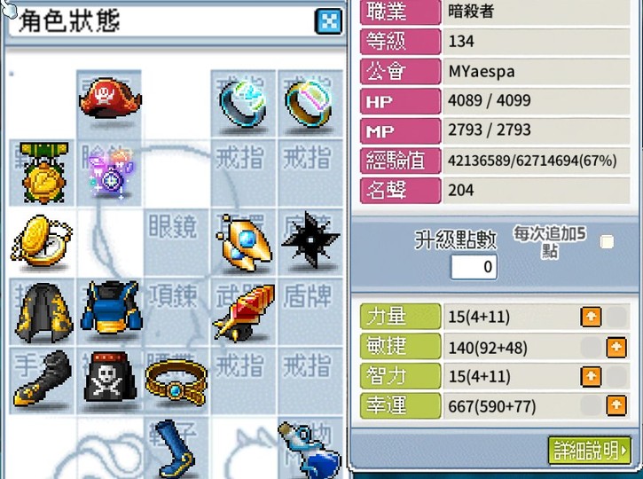Select the red pirate hat equipment
This screenshot has width=643, height=479.
110,98
